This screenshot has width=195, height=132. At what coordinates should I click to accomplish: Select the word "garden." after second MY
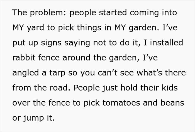[x=144, y=28]
